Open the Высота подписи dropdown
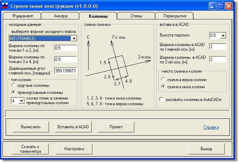This screenshot has height=163, width=239. [223, 35]
